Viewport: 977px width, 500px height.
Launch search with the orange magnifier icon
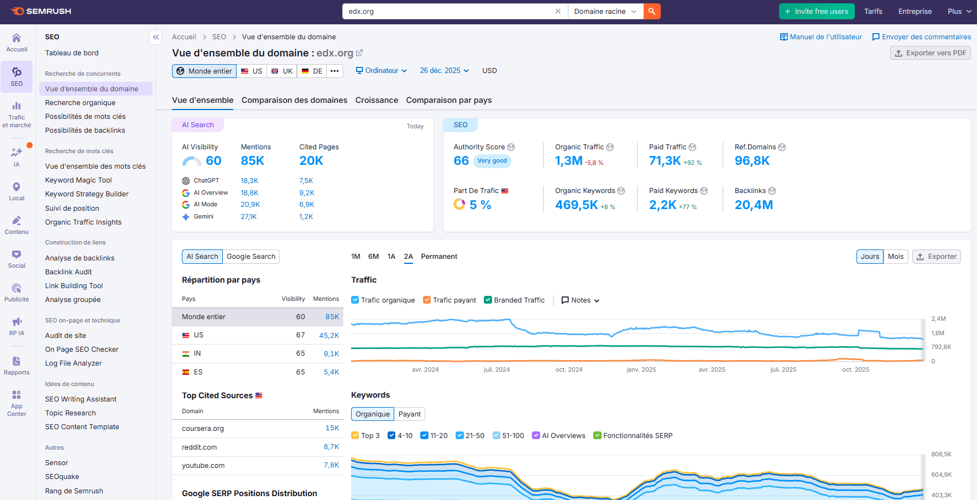coord(651,11)
